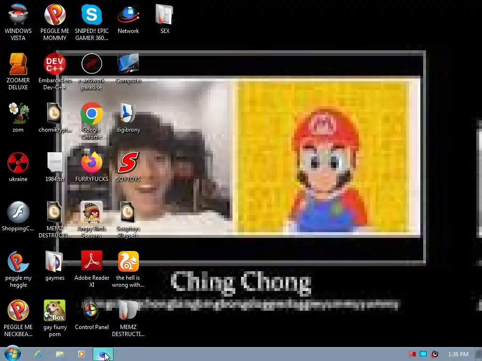Click the 1:38 PM taskbar clock

click(458, 354)
